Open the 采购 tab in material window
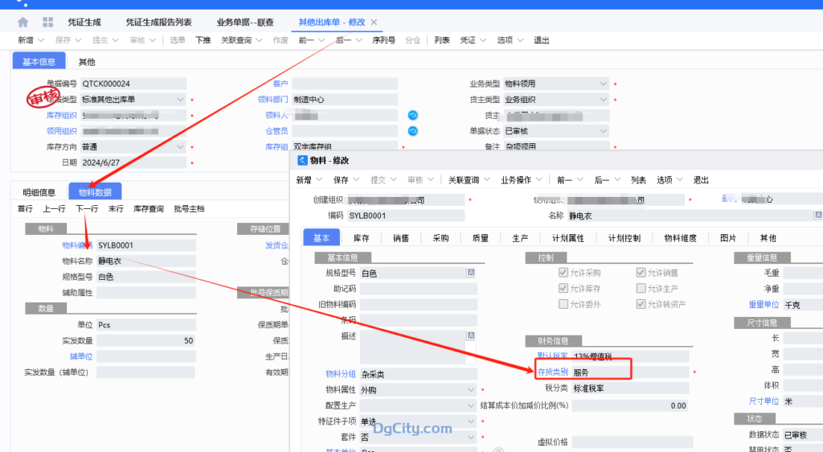This screenshot has height=452, width=823. 441,238
